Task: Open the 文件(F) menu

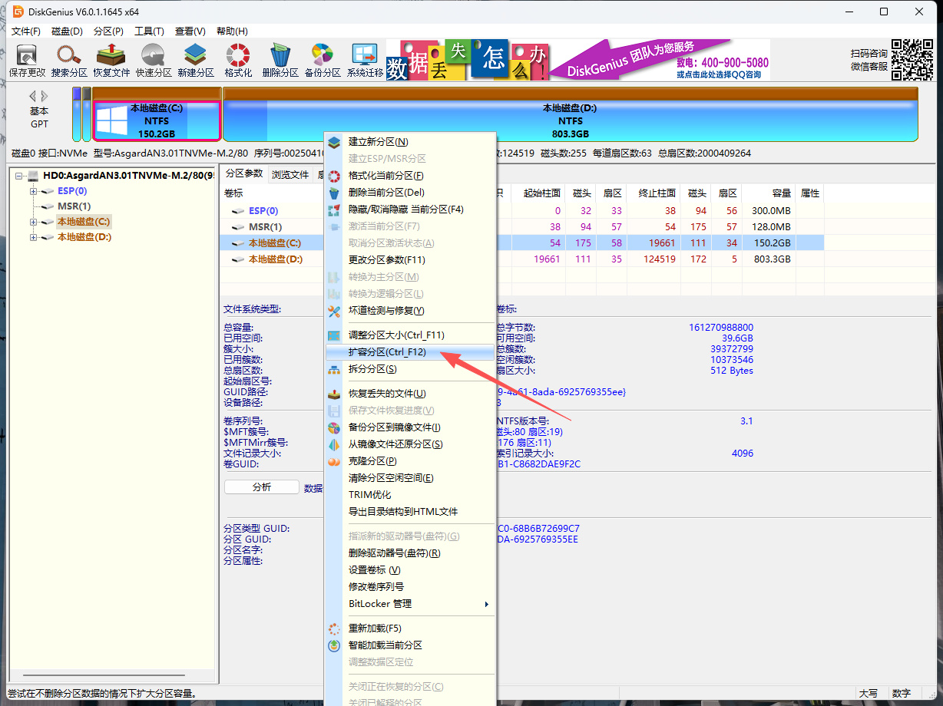Action: [26, 31]
